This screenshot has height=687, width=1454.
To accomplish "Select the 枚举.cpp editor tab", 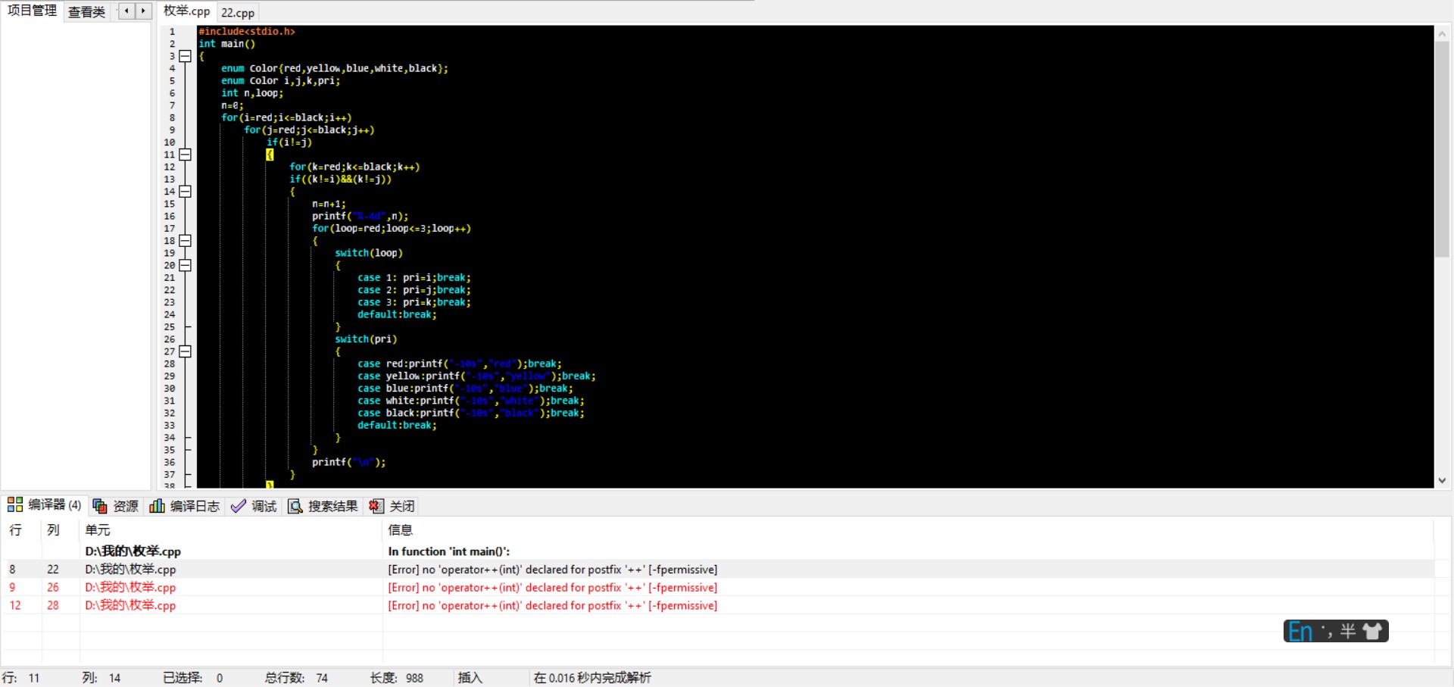I will point(186,11).
